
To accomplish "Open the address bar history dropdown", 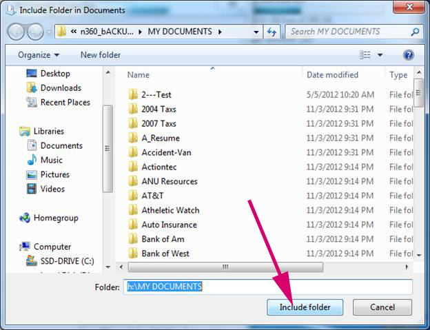I will (256, 32).
